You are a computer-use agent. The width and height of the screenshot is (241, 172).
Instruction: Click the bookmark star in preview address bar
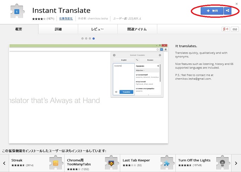click(x=157, y=49)
